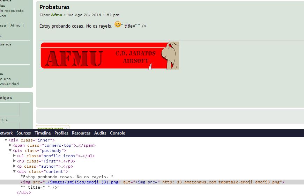Open the Console tab
The height and width of the screenshot is (196, 304).
click(x=118, y=133)
